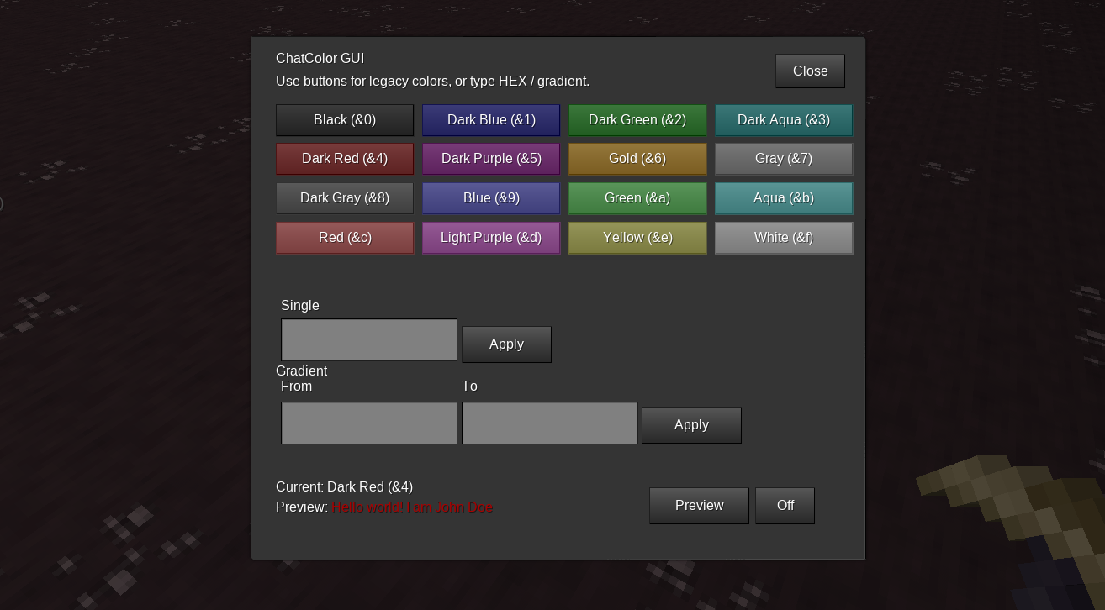This screenshot has width=1105, height=610.
Task: Choose Gray (&7) legacy color
Action: coord(784,159)
